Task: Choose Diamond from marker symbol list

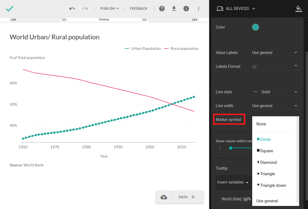Action: pos(268,162)
